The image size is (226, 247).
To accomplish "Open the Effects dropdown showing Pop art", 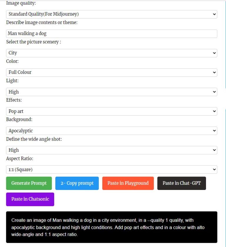I will pyautogui.click(x=111, y=111).
